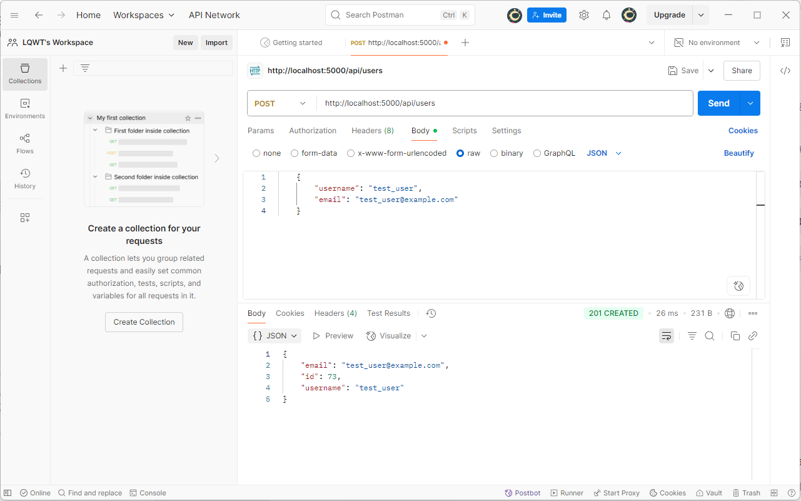Click the collection filter icon

(x=85, y=68)
